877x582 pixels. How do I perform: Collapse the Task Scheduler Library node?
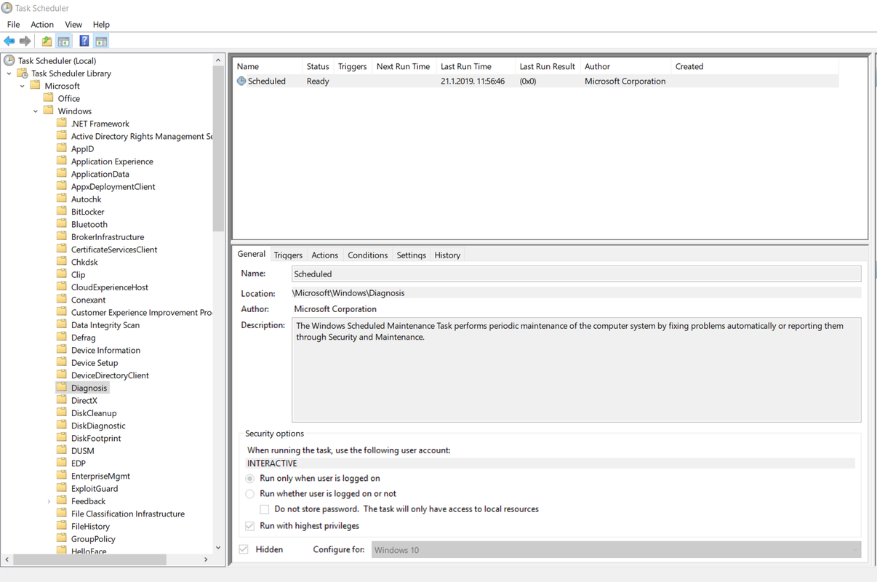pos(9,73)
